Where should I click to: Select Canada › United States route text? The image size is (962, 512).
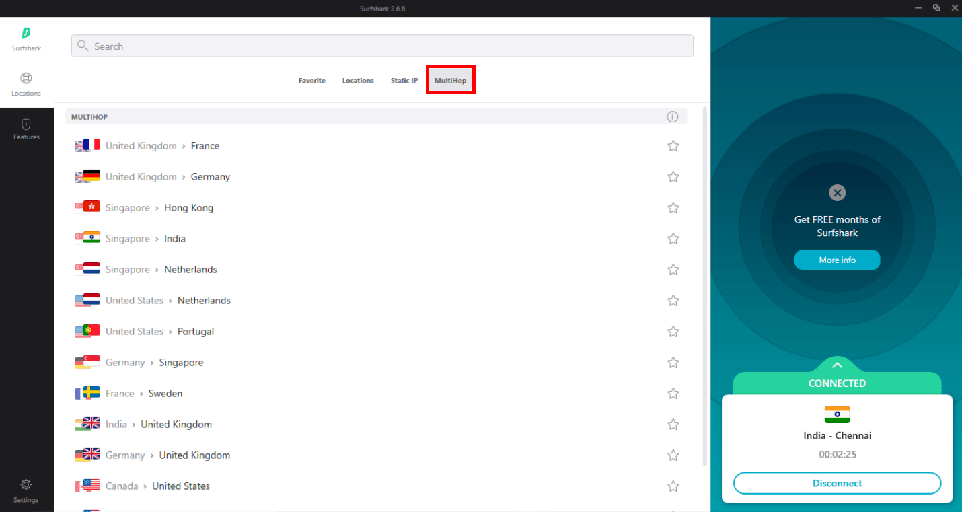pyautogui.click(x=157, y=486)
